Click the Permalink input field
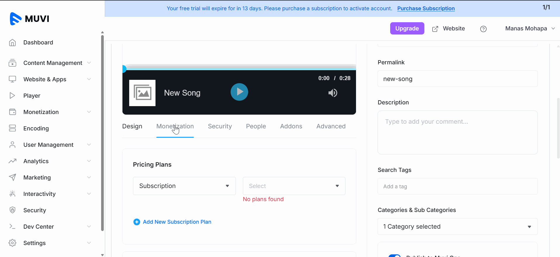 coord(457,79)
